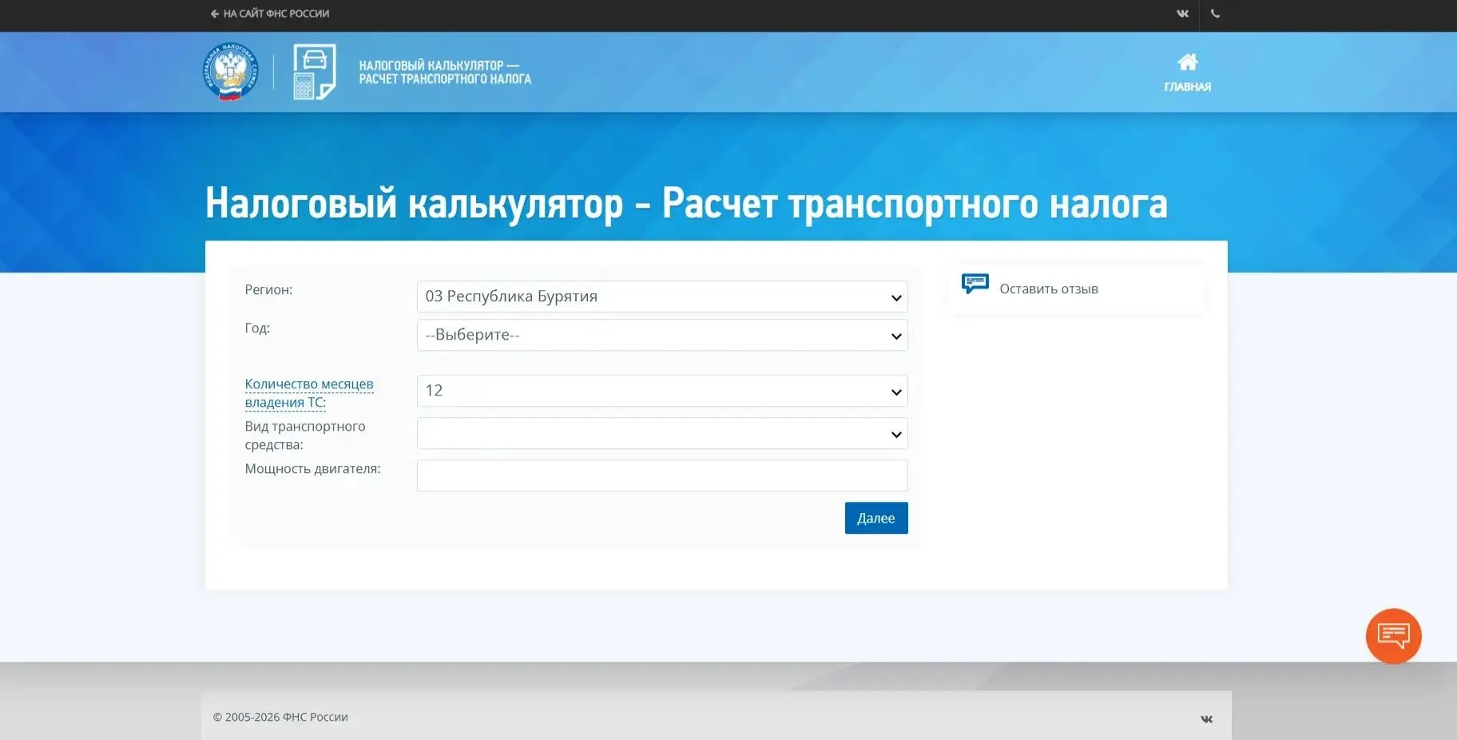Open the months of ownership dropdown showing 12
Image resolution: width=1457 pixels, height=740 pixels.
[662, 391]
